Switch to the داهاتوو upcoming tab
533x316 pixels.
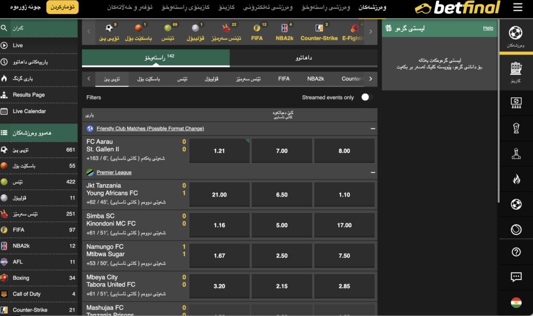click(303, 58)
